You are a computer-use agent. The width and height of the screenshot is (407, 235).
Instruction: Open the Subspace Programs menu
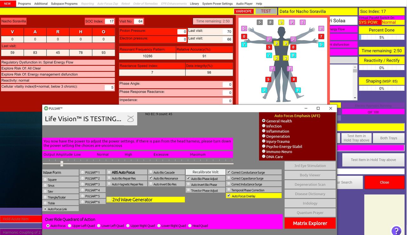click(x=64, y=4)
